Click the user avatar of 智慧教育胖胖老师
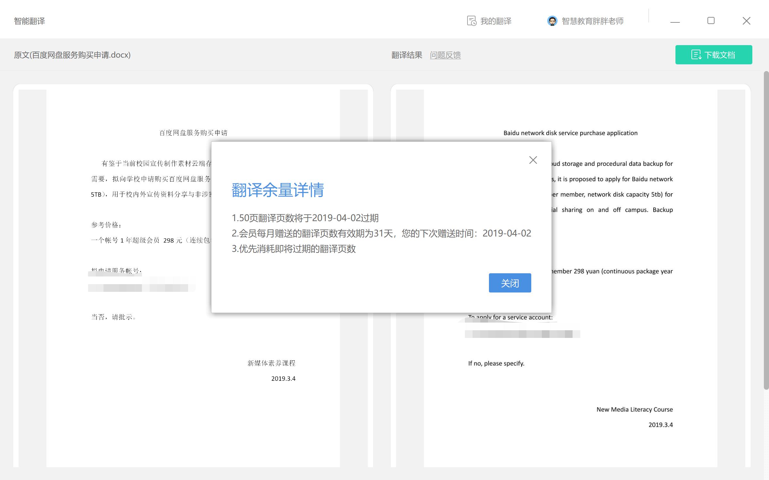 (x=552, y=21)
